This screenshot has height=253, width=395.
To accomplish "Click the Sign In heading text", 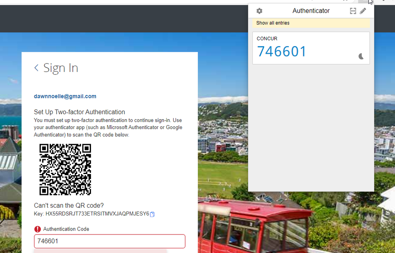I will click(x=61, y=67).
